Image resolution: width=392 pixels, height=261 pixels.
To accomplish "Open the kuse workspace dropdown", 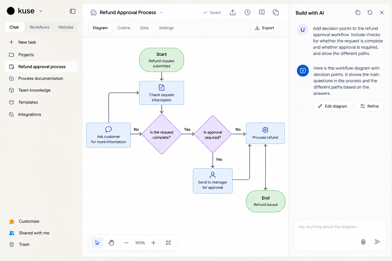I will 41,11.
